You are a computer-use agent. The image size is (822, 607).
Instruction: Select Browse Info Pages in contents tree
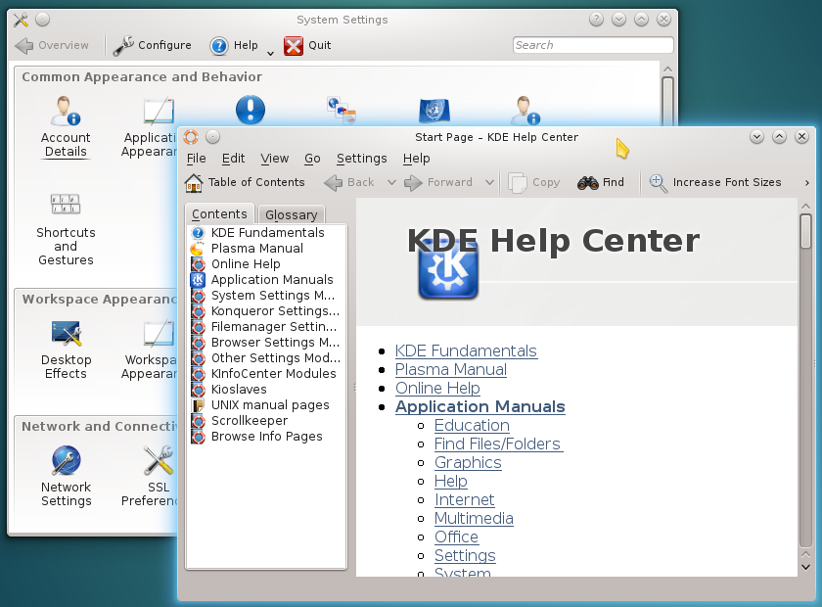pyautogui.click(x=266, y=437)
